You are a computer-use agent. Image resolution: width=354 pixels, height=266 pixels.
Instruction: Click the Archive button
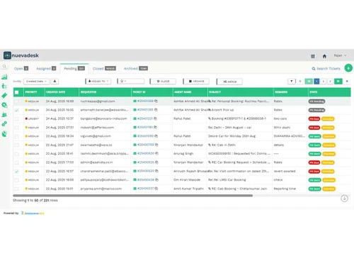(x=196, y=82)
